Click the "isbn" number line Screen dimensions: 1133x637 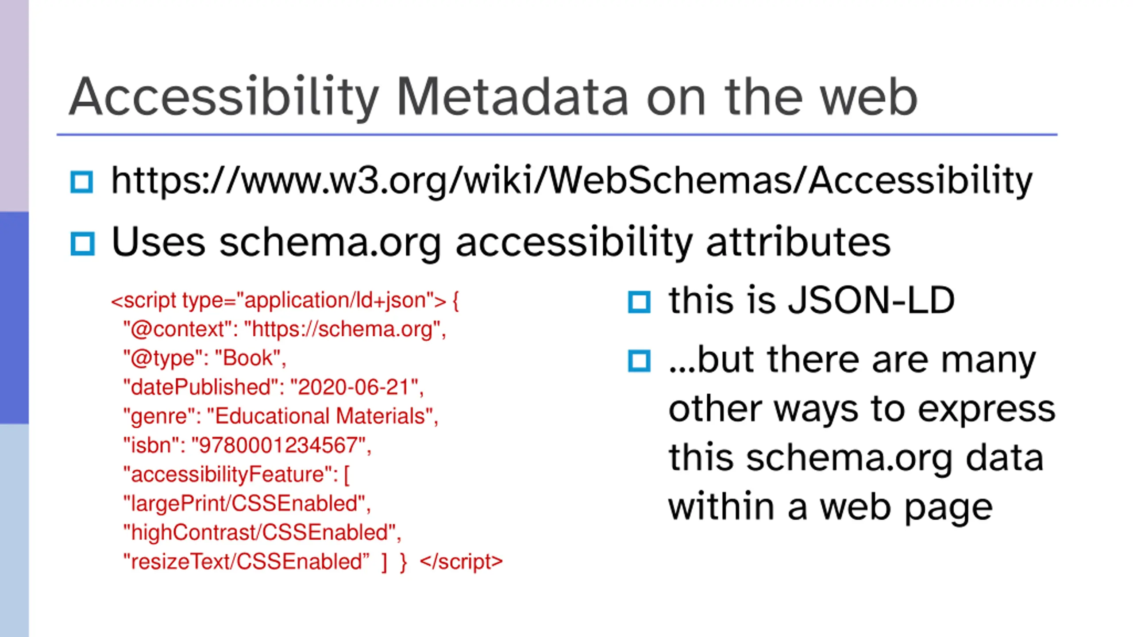coord(247,445)
